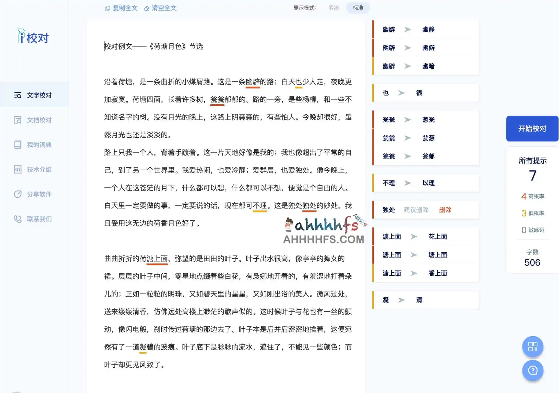Open the QR code floating button

pyautogui.click(x=533, y=347)
